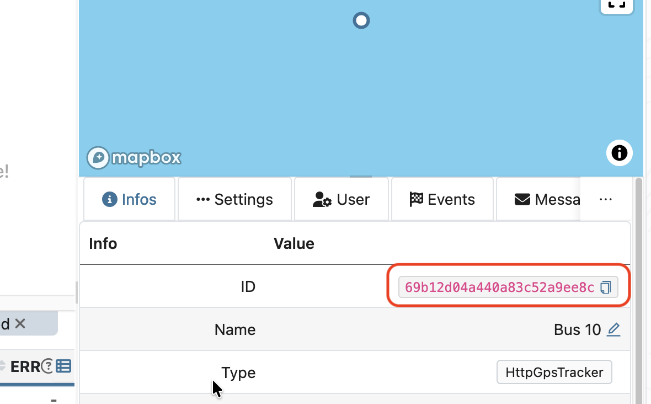The height and width of the screenshot is (404, 651).
Task: Sort by the ERR column arrows
Action: (2, 366)
